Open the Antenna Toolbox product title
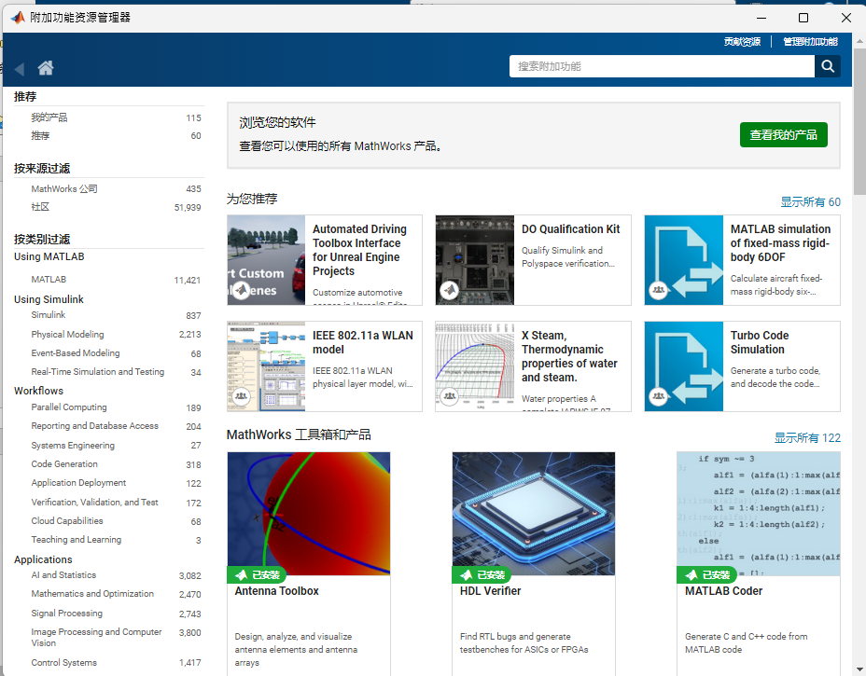 click(277, 591)
